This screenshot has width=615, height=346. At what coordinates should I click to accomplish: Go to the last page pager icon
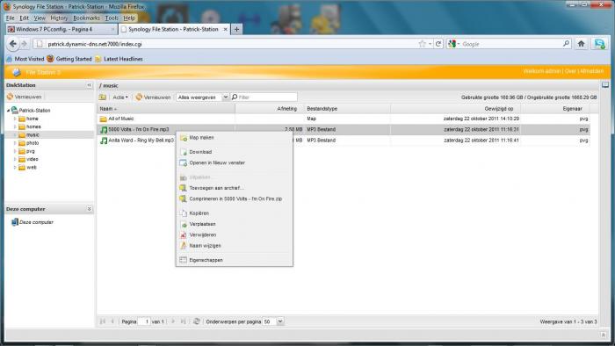pyautogui.click(x=183, y=321)
